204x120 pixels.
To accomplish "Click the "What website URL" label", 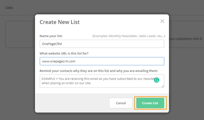I will (x=64, y=53).
